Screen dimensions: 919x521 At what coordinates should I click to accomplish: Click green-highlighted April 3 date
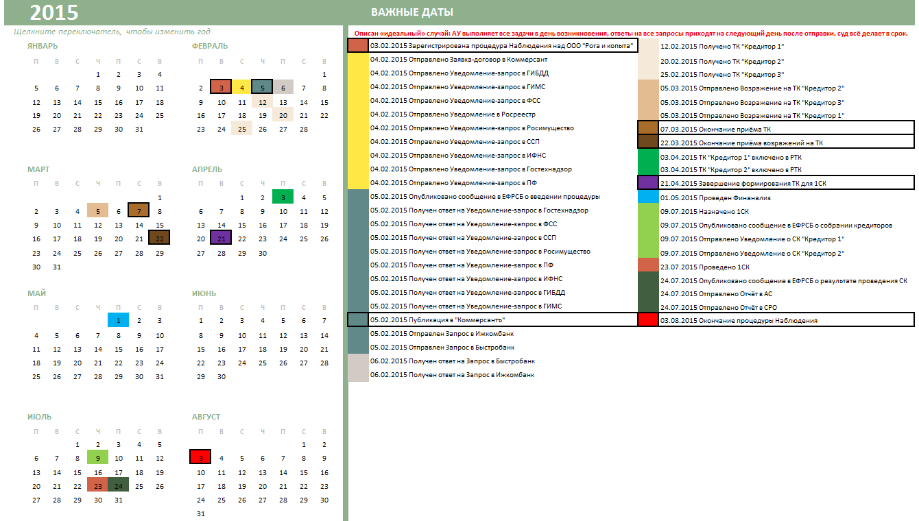(283, 197)
